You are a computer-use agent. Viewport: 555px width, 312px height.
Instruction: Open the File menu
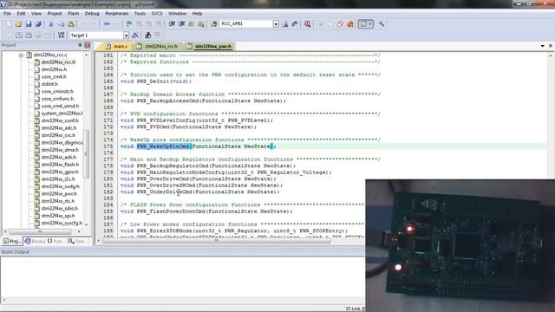[7, 14]
